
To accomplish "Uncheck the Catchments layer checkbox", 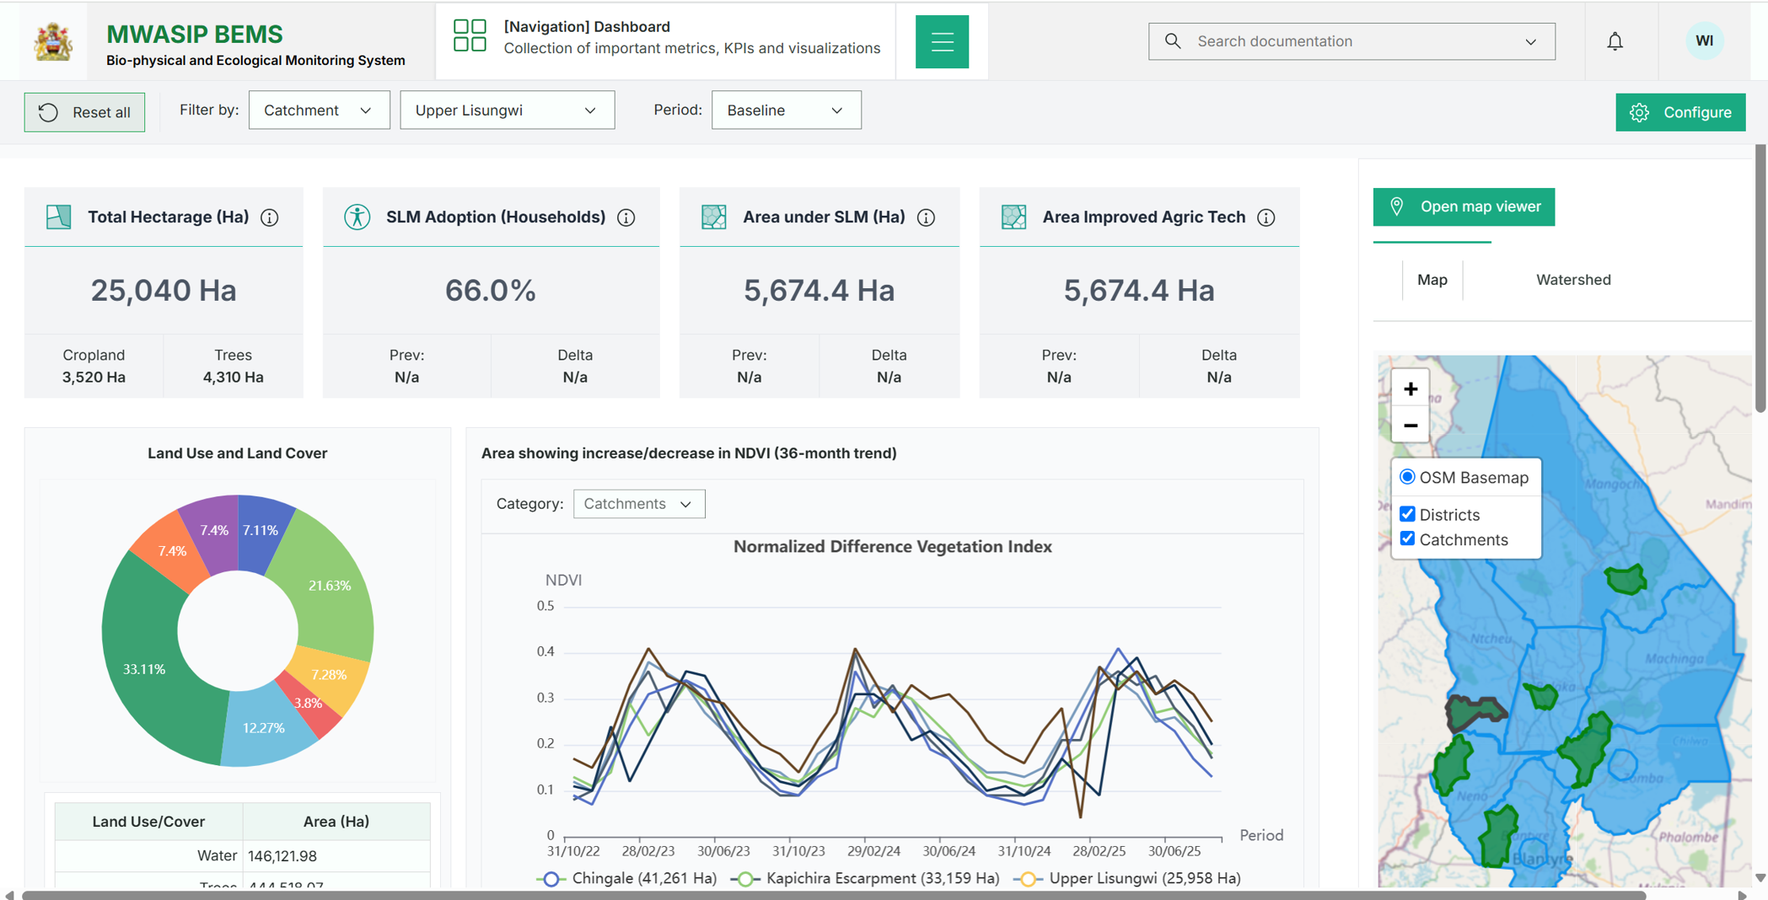I will [x=1407, y=538].
